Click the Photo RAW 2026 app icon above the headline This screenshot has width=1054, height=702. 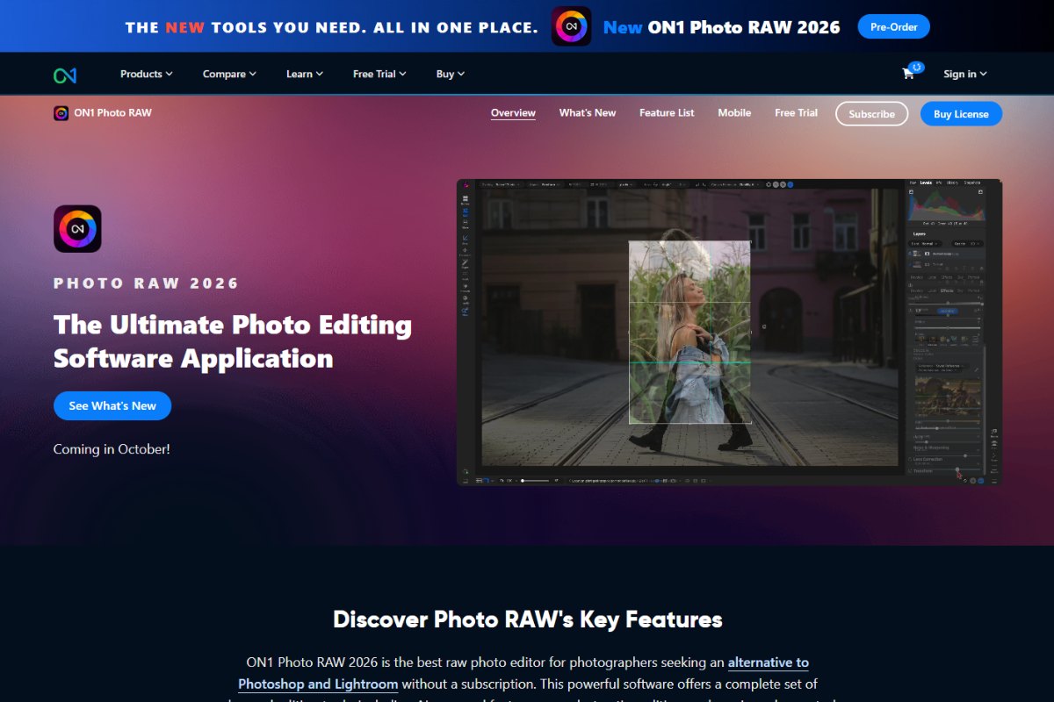[77, 228]
